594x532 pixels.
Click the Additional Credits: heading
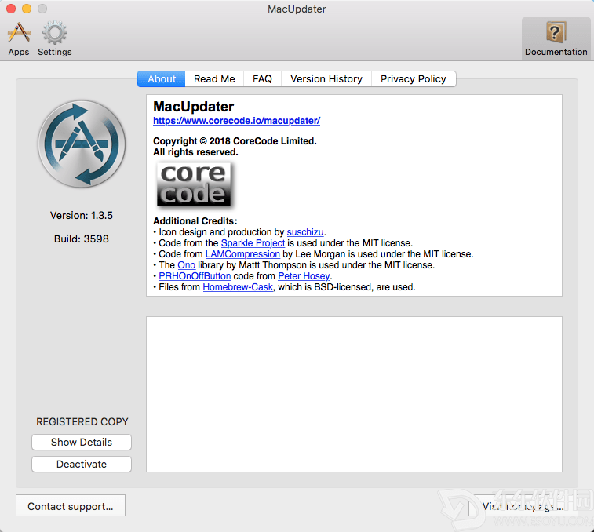(x=195, y=221)
